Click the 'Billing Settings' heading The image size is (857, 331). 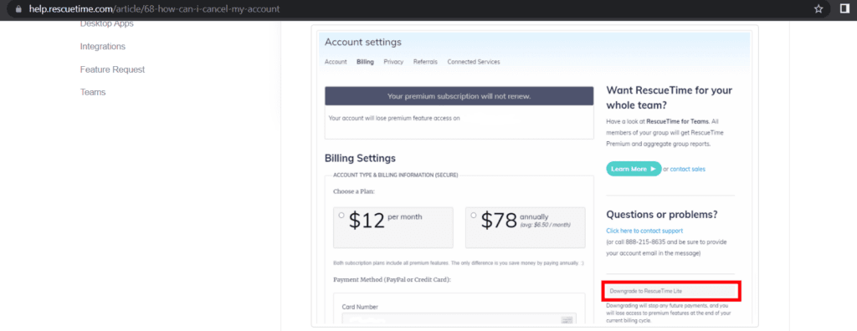point(360,159)
